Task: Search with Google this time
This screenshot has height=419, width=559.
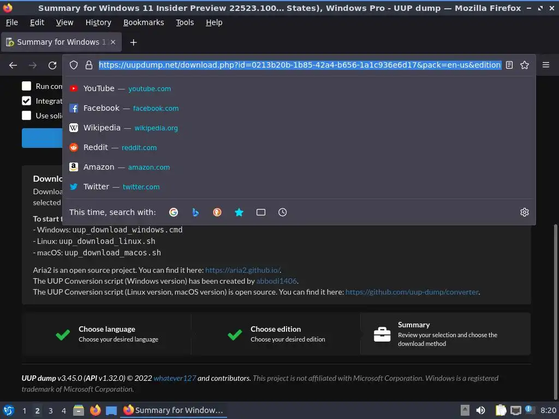Action: pos(174,212)
